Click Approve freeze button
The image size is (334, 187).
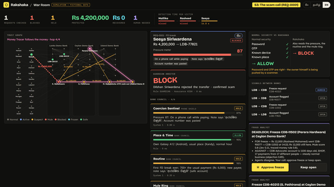(x=270, y=167)
